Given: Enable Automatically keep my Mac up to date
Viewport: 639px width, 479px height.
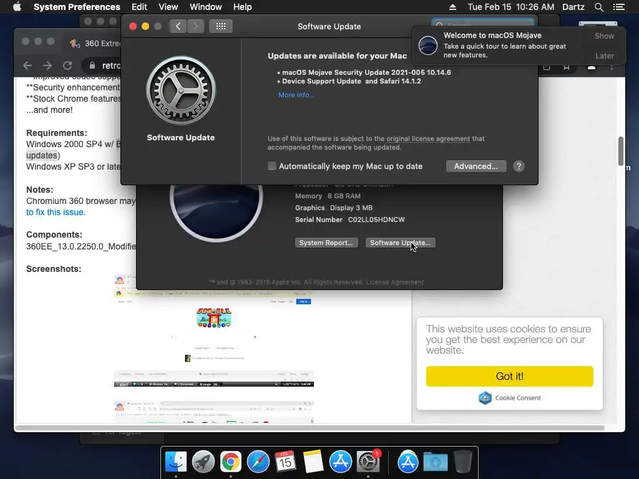Looking at the screenshot, I should pos(272,166).
